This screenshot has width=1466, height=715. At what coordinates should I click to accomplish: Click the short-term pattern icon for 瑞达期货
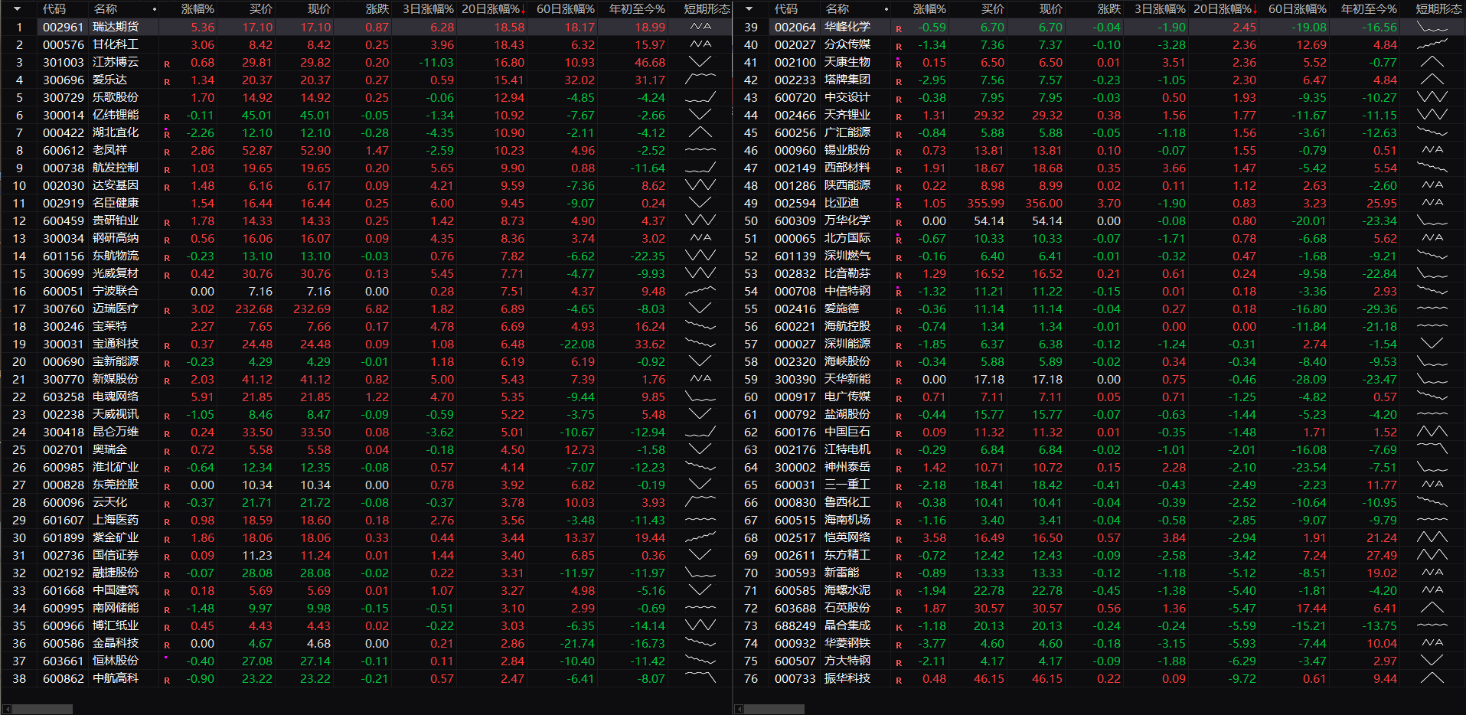click(700, 27)
